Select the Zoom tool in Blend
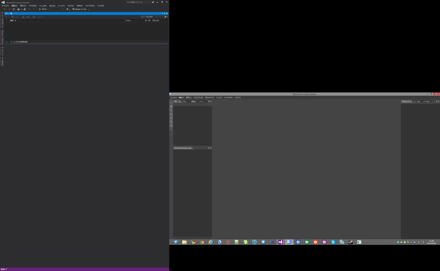440x271 pixels. [171, 110]
